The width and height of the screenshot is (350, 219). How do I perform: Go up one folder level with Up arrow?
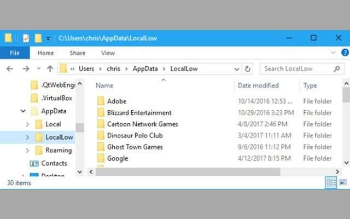click(50, 69)
